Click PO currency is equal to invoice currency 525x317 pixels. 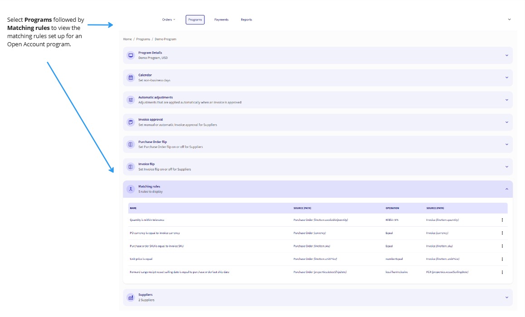click(155, 233)
